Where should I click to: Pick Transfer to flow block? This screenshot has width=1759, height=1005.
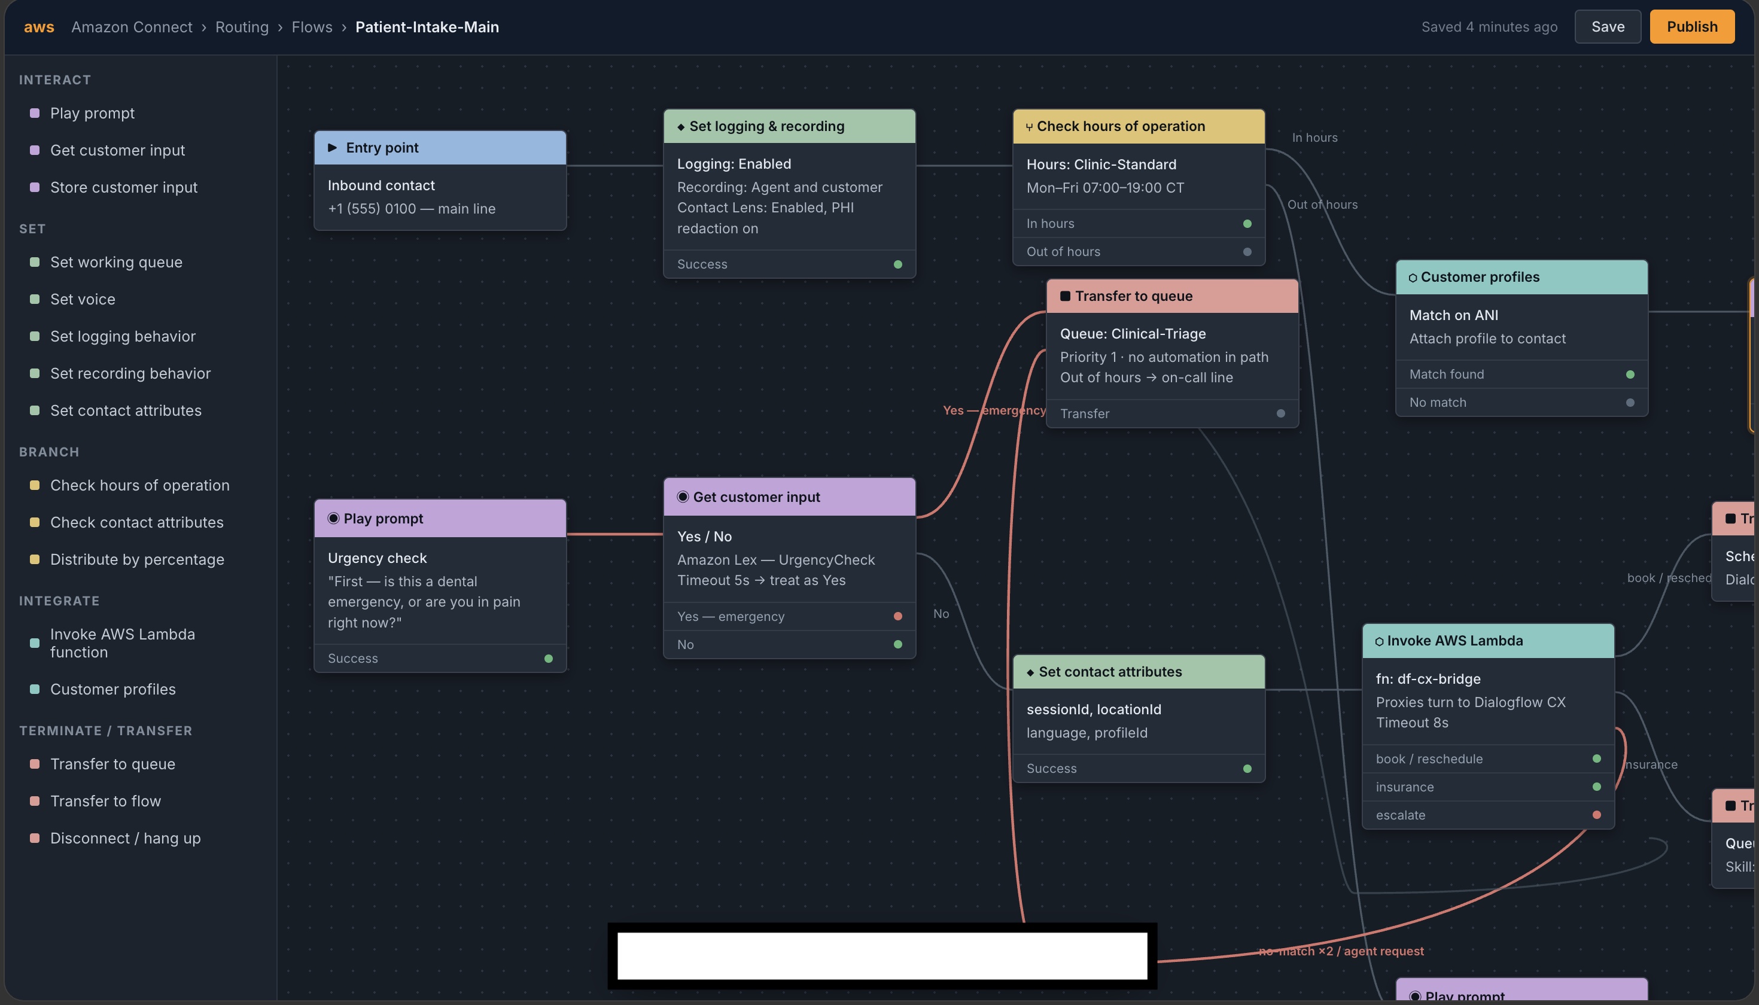point(106,802)
